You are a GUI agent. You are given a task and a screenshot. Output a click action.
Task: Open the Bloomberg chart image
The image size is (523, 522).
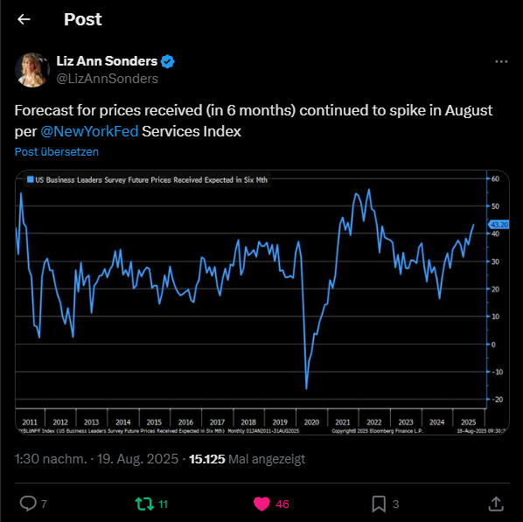tap(262, 303)
